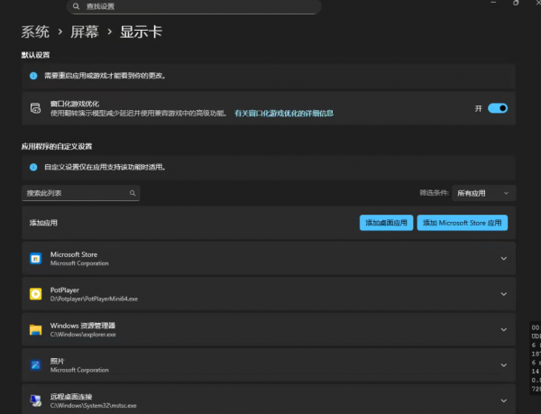Screen dimensions: 541x414
Task: Click the 显示卡 page title
Action: pyautogui.click(x=142, y=32)
